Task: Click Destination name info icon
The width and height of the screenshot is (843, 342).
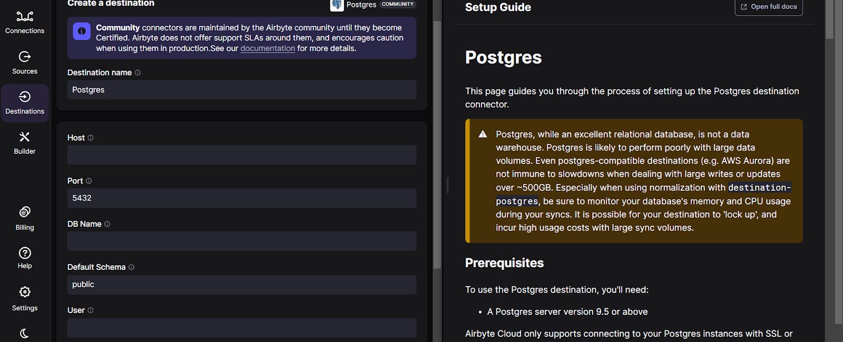Action: 138,73
